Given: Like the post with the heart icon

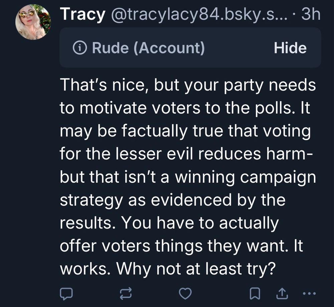Looking at the screenshot, I should tap(185, 294).
